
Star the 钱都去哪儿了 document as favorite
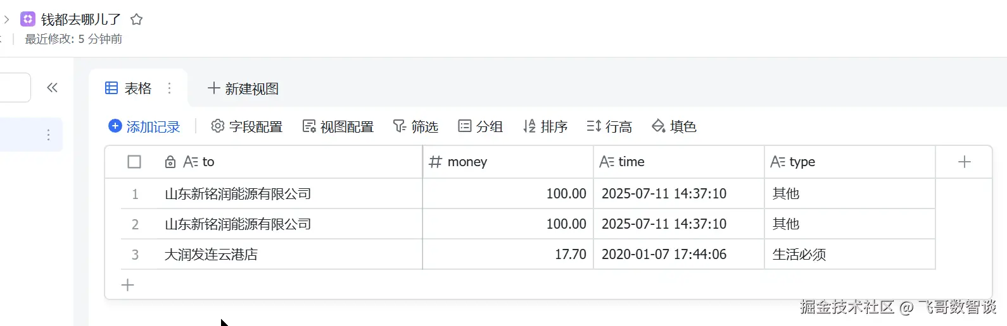(x=136, y=20)
